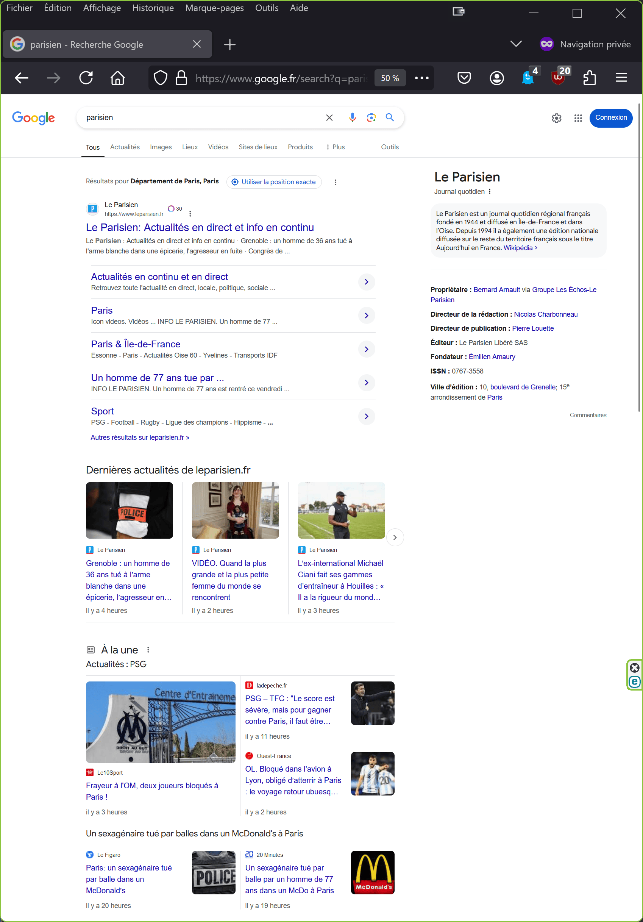This screenshot has height=922, width=643.
Task: Open the extensions puzzle menu
Action: point(589,78)
